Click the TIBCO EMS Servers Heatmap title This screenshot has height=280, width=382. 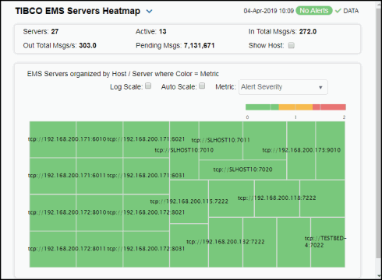point(77,11)
